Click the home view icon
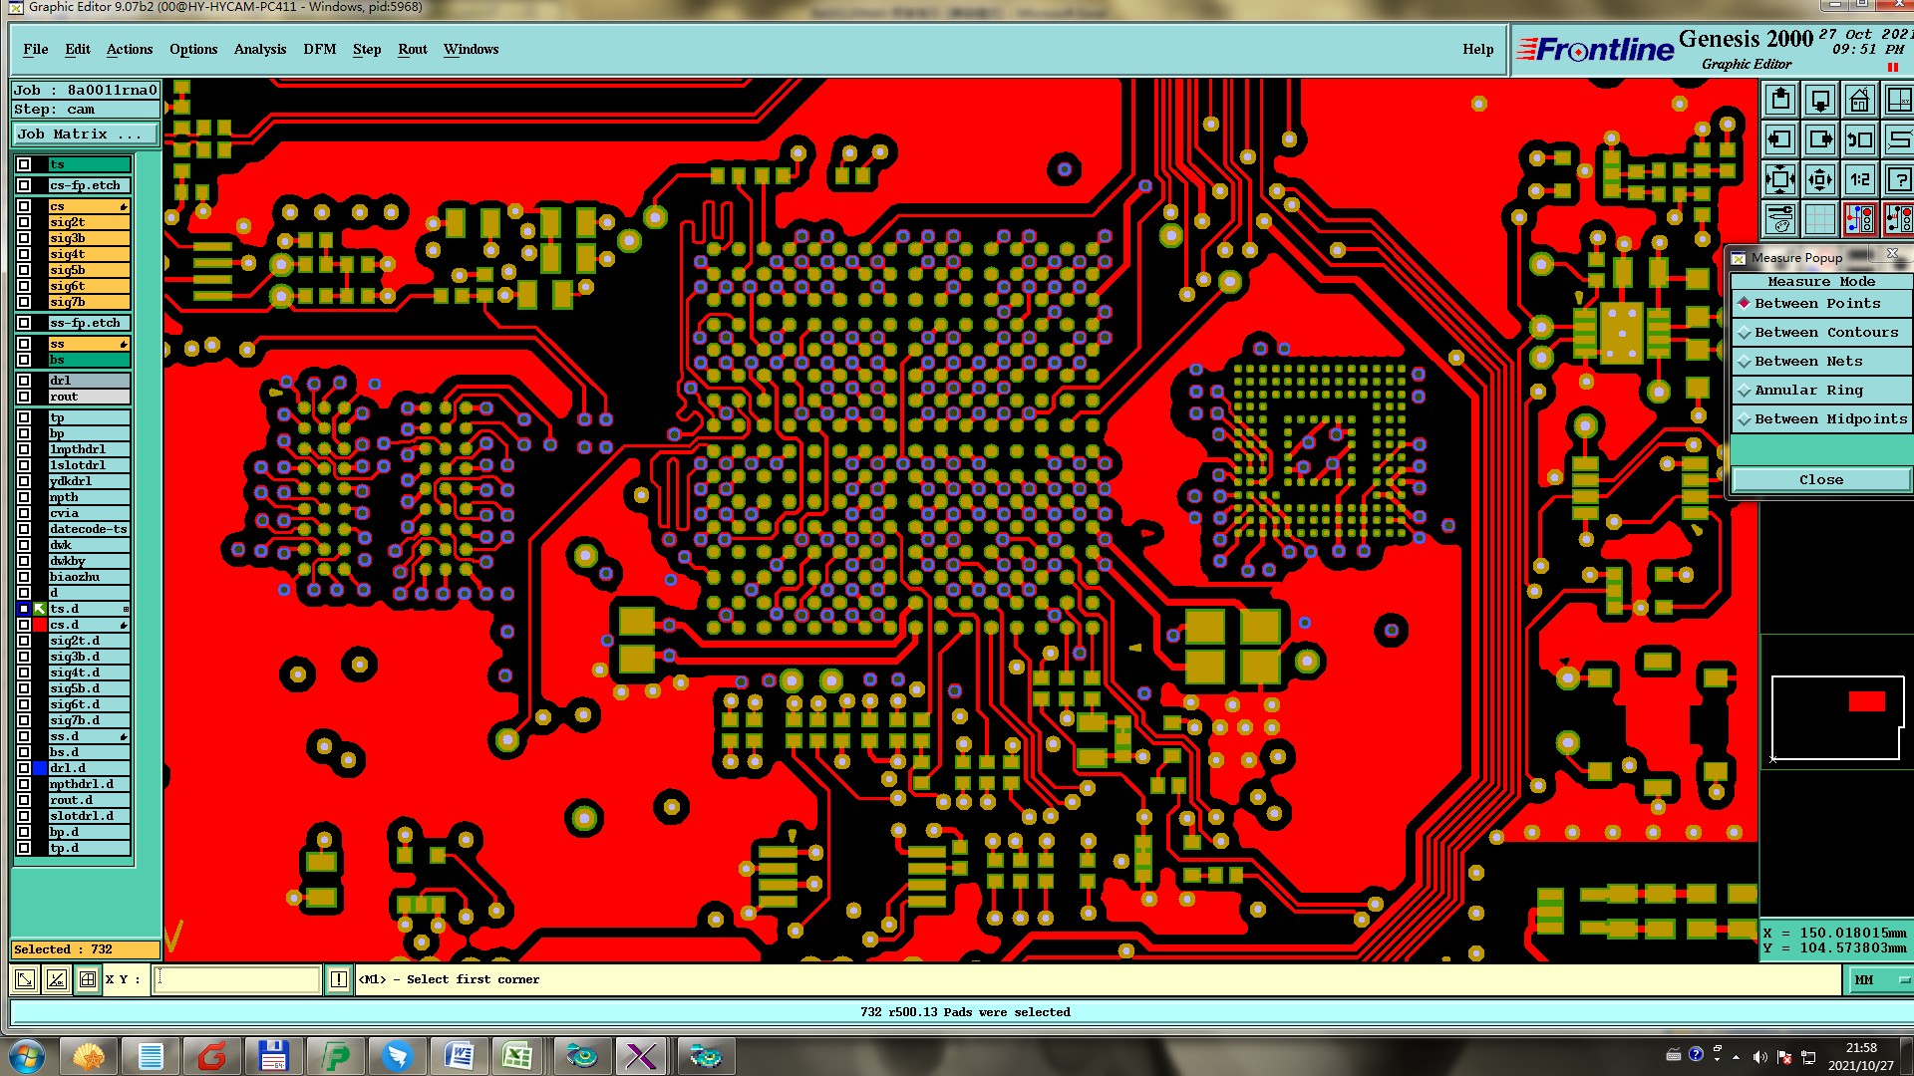Viewport: 1914px width, 1076px height. coord(1859,101)
